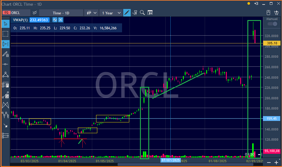Screen dimensions: 282x167
Task: Click the Open value 235.11
Action: [x=25, y=28]
